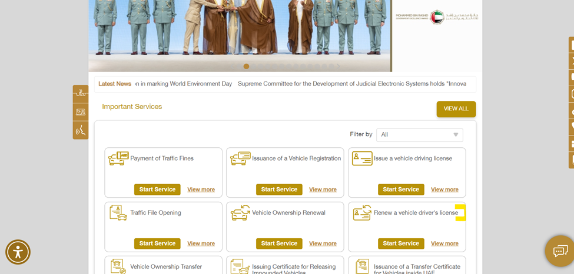Screen dimensions: 574x274
Task: Click the Transfer Certificate for Vehicles icon
Action: [x=362, y=266]
